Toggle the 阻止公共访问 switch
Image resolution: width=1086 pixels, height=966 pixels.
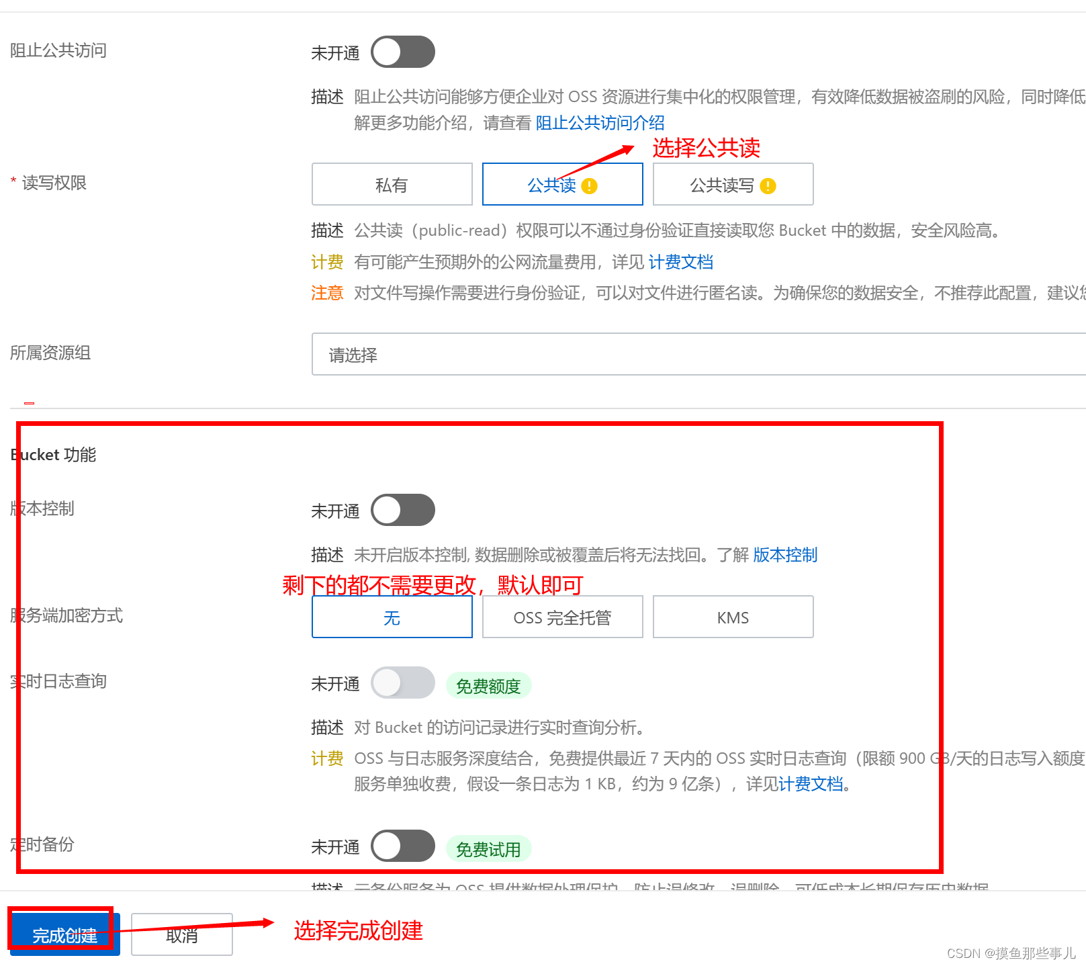click(x=403, y=52)
